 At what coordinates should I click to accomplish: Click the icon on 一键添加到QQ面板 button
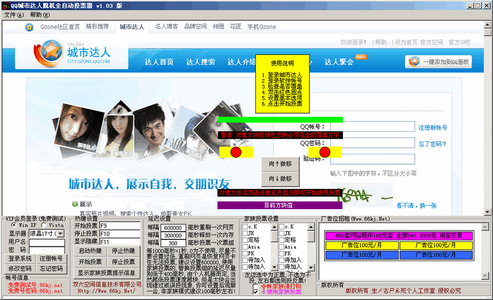pyautogui.click(x=414, y=61)
